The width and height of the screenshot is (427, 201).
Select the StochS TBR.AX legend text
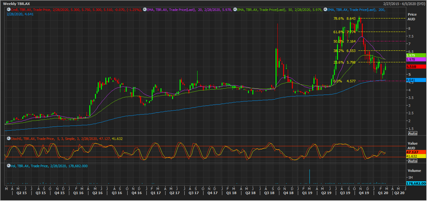66,139
